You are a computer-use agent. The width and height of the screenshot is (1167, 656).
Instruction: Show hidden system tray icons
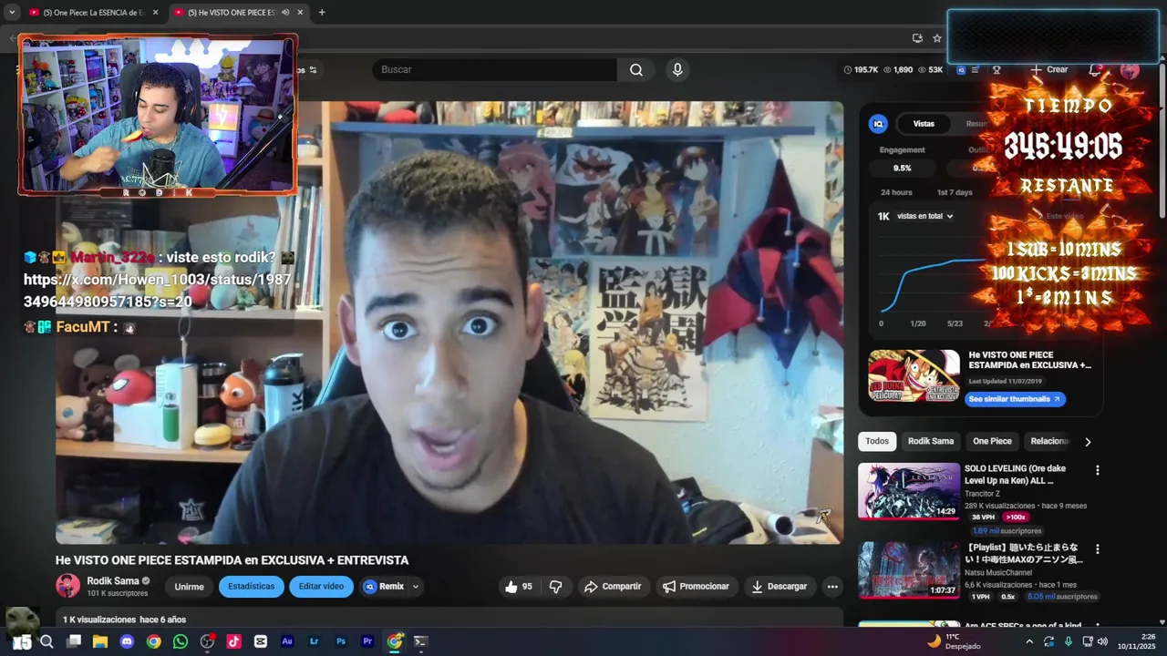tap(1029, 641)
